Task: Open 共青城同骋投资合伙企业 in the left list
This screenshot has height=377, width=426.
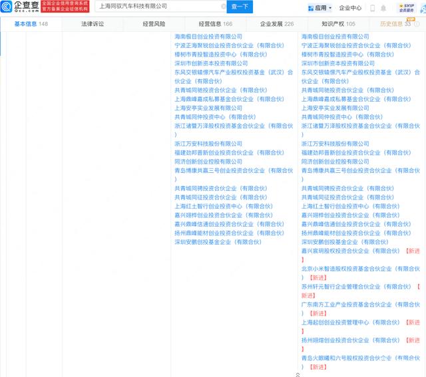Action: tap(220, 189)
